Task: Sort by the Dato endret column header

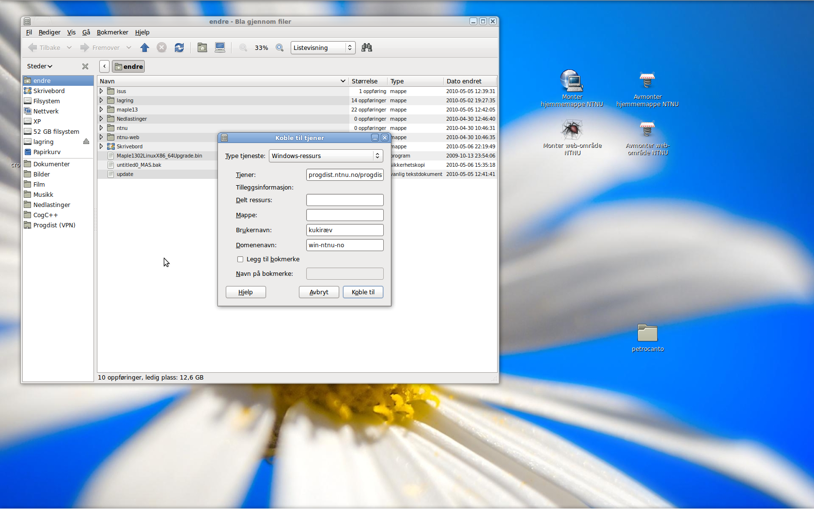Action: click(470, 81)
